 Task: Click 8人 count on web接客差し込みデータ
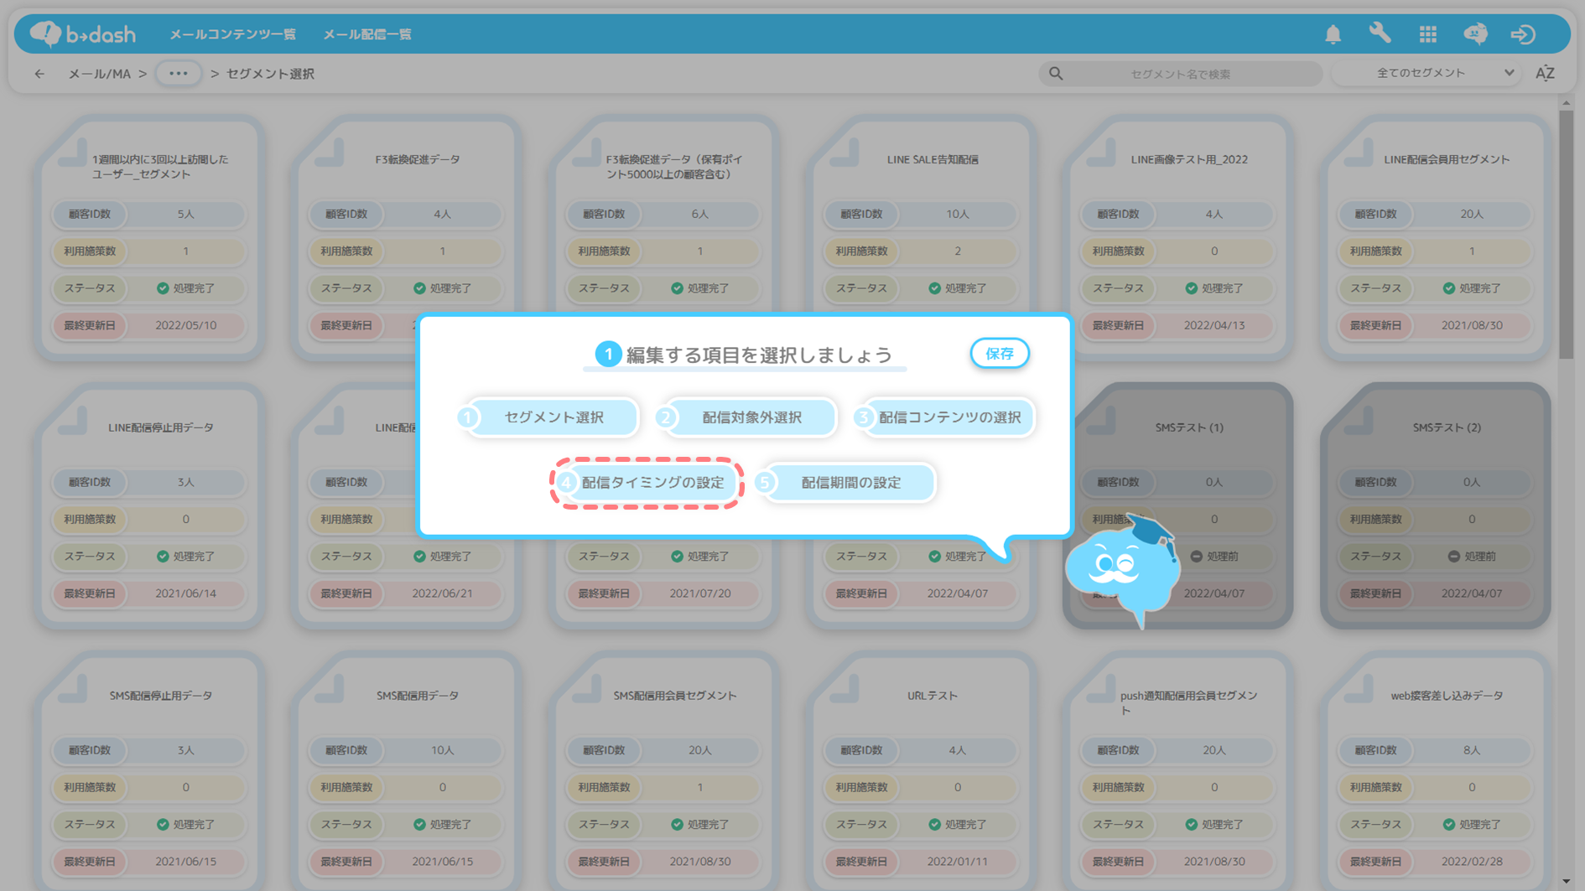(x=1472, y=751)
